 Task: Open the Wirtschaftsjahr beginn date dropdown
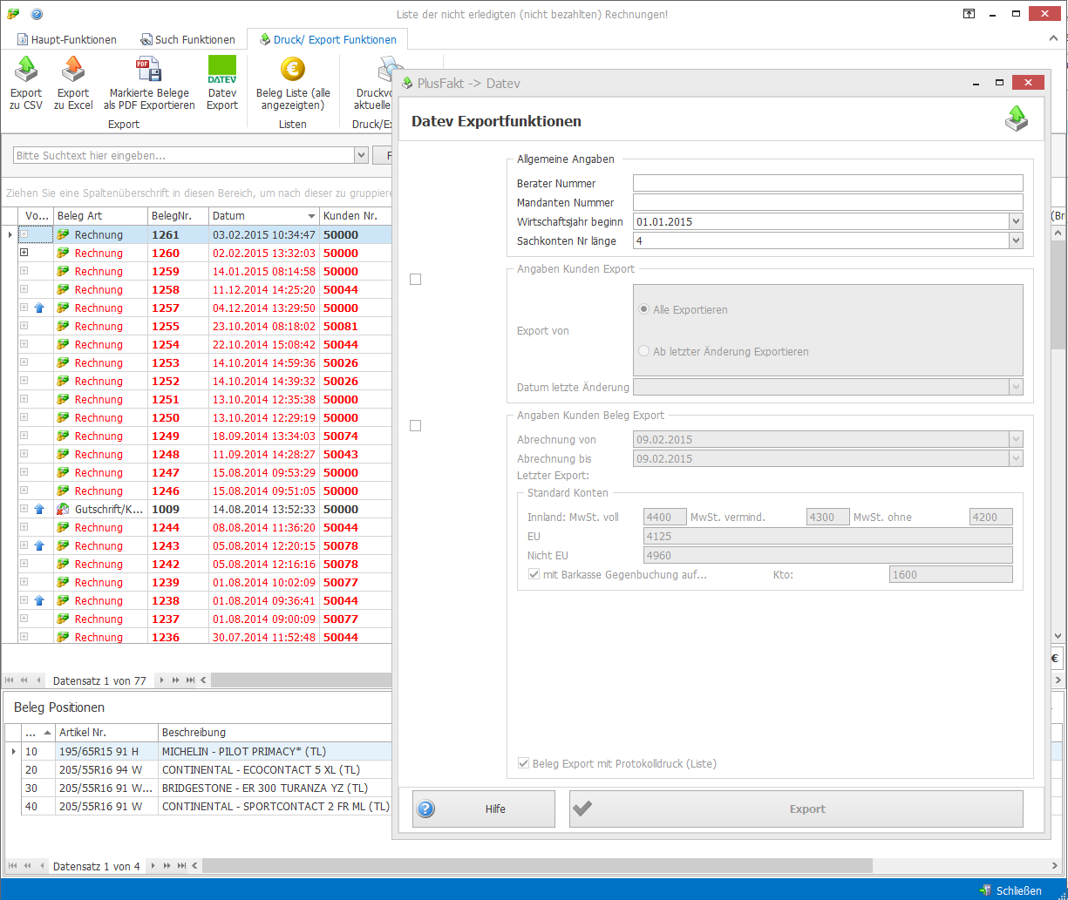1016,221
